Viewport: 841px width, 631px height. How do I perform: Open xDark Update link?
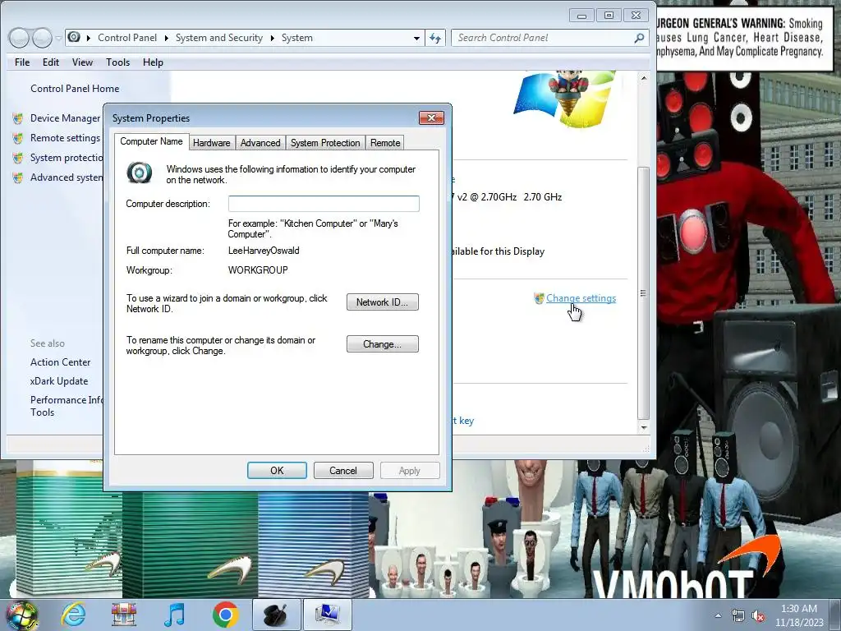pos(59,381)
